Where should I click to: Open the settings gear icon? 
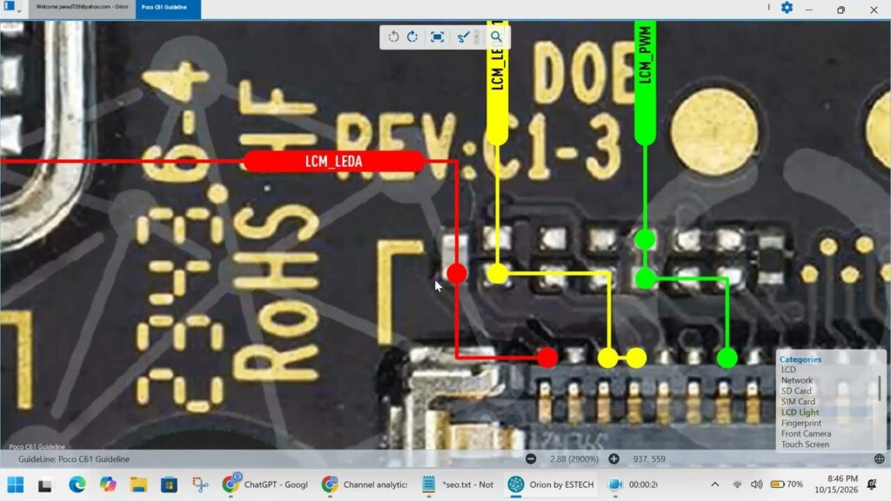coord(787,8)
